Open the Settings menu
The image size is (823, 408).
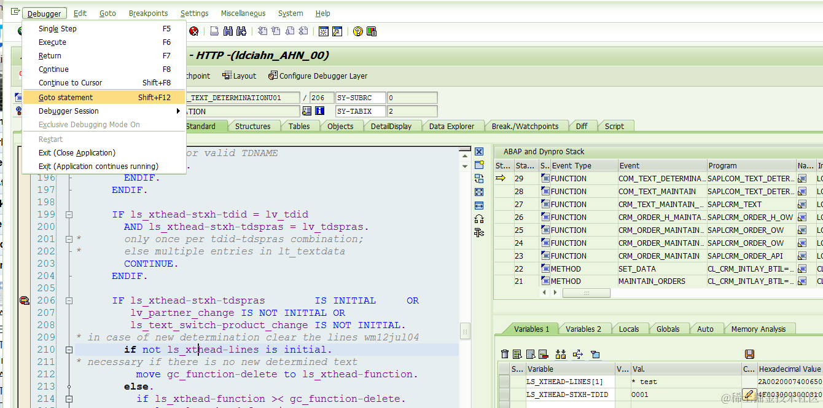194,13
